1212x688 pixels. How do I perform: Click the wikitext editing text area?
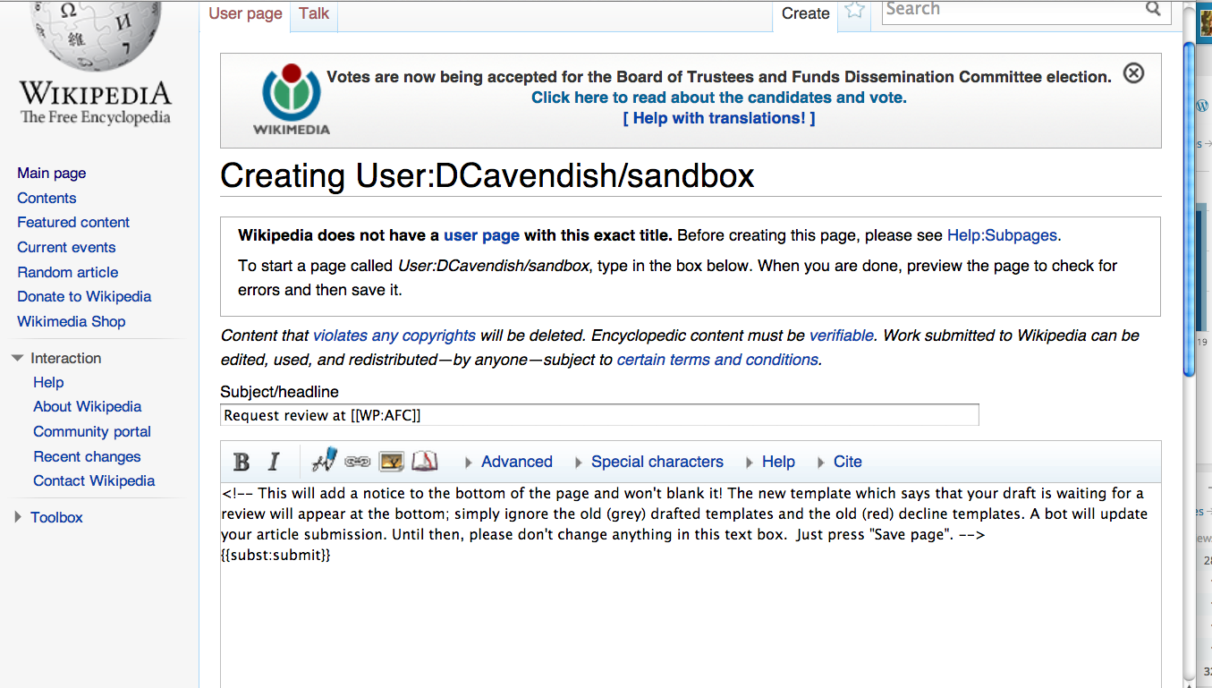click(x=691, y=586)
